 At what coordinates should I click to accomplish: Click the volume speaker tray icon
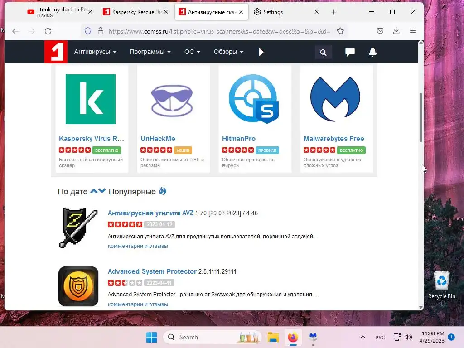click(x=408, y=337)
